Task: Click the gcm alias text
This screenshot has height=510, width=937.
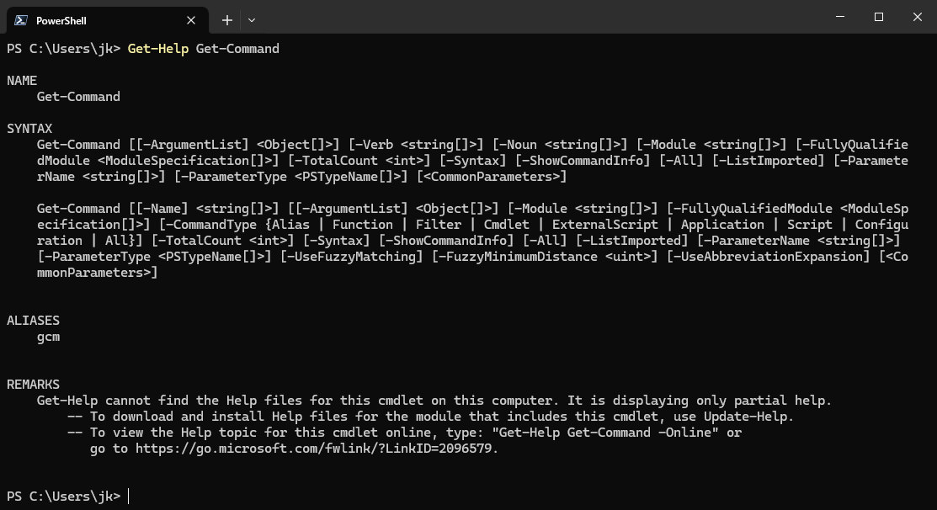Action: 48,337
